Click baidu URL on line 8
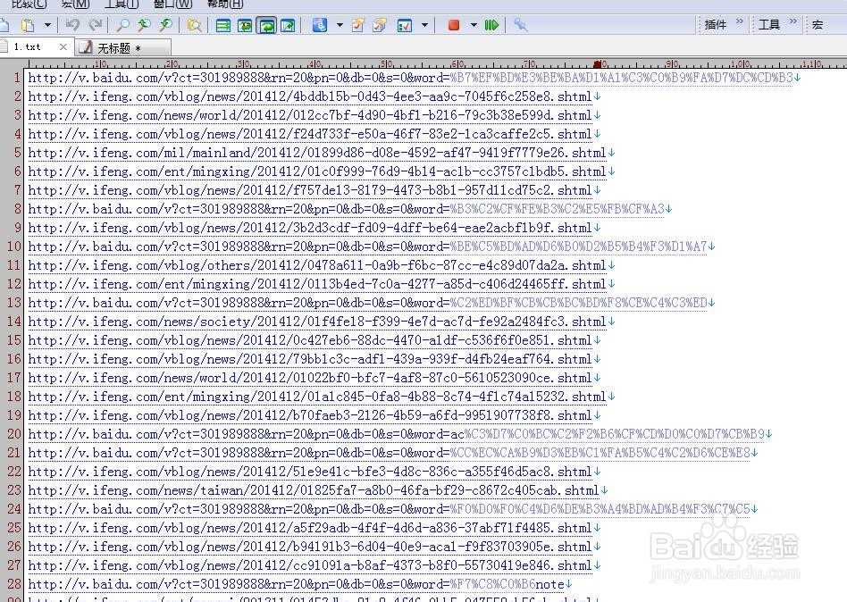Viewport: 847px width, 602px height. [x=347, y=209]
